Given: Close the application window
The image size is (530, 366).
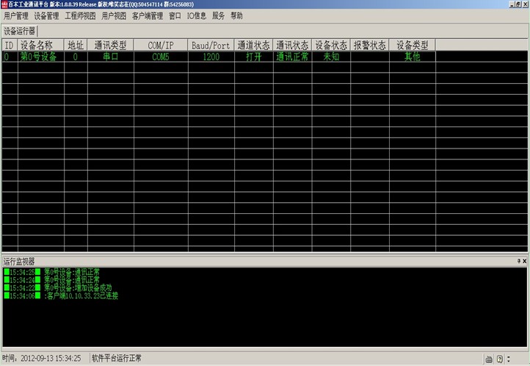Looking at the screenshot, I should 525,4.
